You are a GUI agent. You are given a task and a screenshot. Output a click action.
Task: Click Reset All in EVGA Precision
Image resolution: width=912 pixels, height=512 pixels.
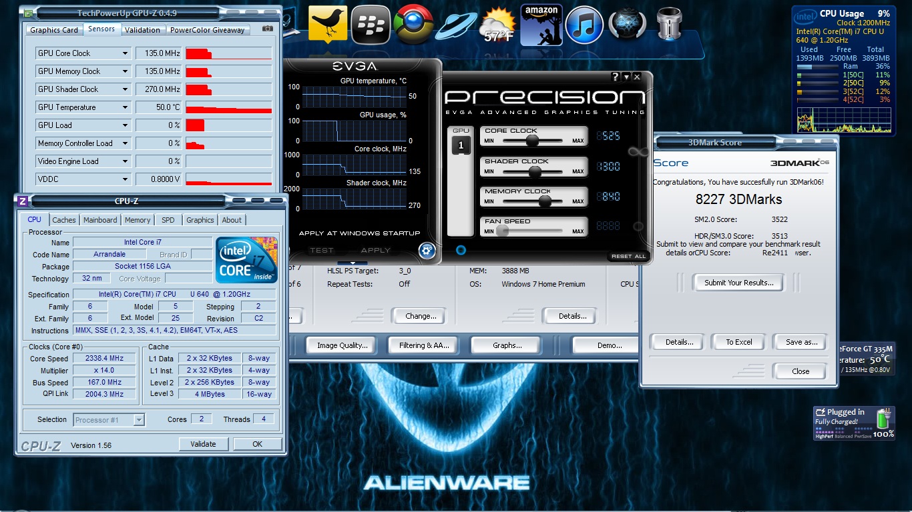[628, 257]
